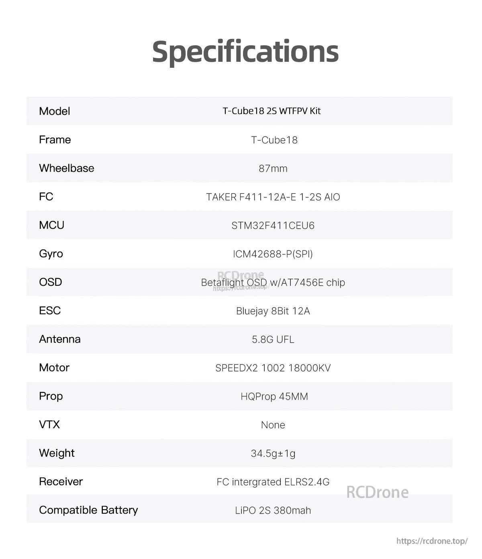This screenshot has width=482, height=559.
Task: Click the large RCDrone watermark logo
Action: pos(377,492)
